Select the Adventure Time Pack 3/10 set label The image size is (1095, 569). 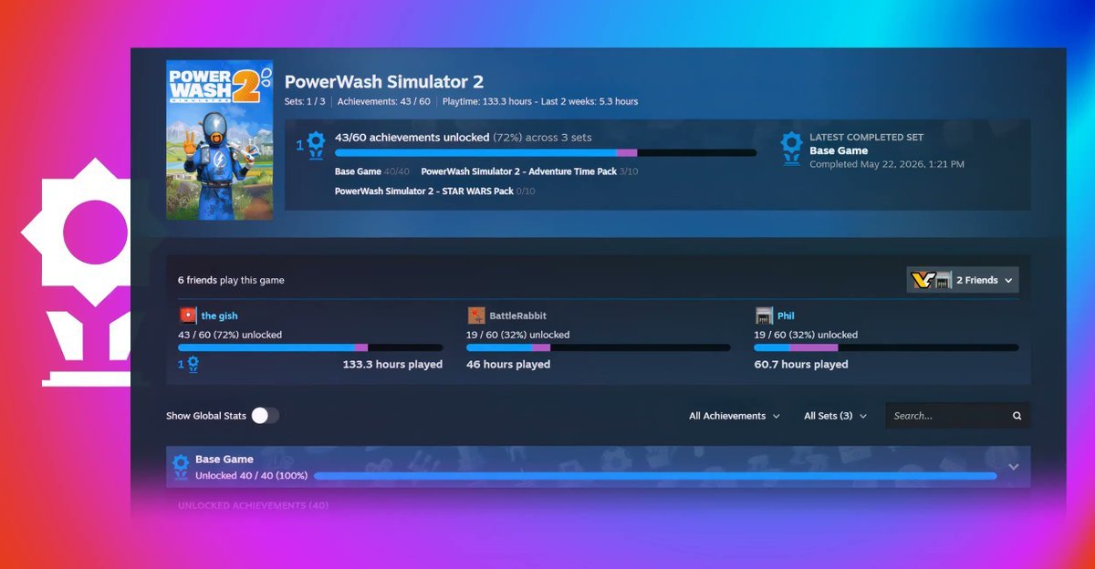tap(529, 171)
